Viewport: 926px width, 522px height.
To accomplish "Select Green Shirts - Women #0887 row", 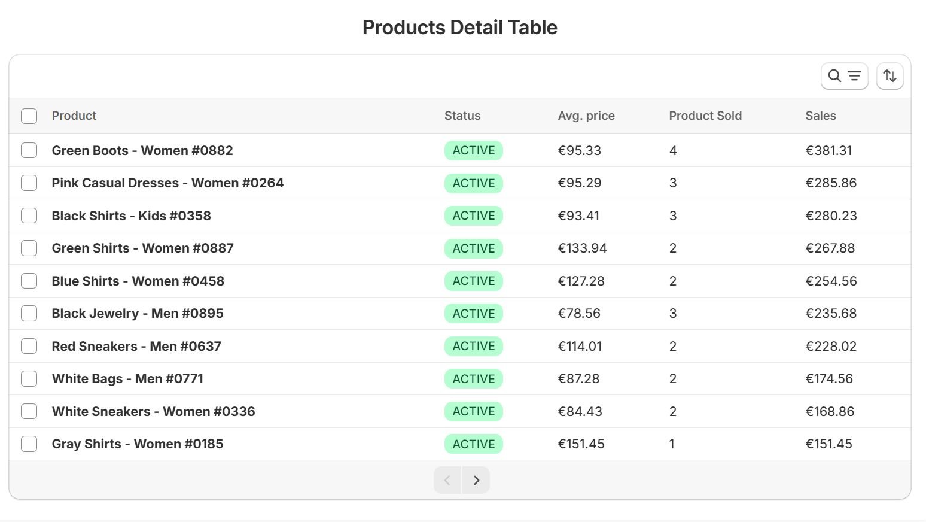I will tap(29, 248).
